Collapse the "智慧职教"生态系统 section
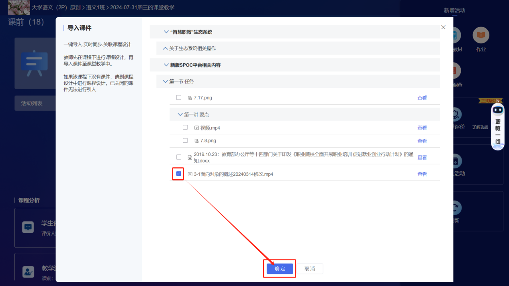509x286 pixels. click(166, 32)
